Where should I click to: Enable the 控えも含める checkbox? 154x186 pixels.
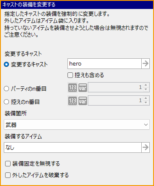pos(70,75)
